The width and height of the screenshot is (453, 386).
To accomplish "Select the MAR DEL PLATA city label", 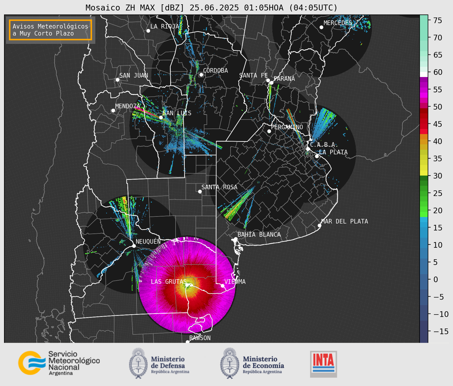I will pyautogui.click(x=345, y=221).
